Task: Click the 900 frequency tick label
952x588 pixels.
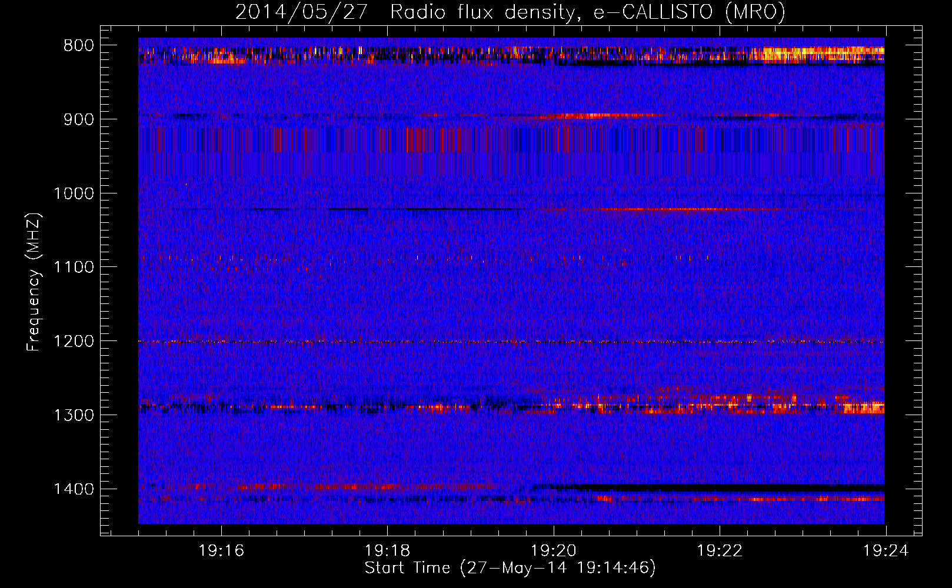Action: (x=79, y=119)
